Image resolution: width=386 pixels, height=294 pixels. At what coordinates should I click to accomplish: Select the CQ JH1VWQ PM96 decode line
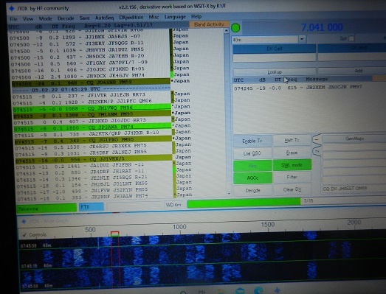(x=92, y=108)
